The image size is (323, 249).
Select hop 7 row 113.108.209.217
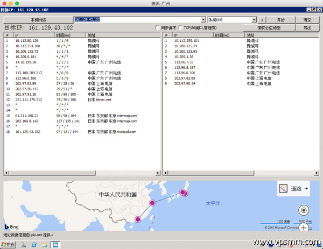[82, 73]
